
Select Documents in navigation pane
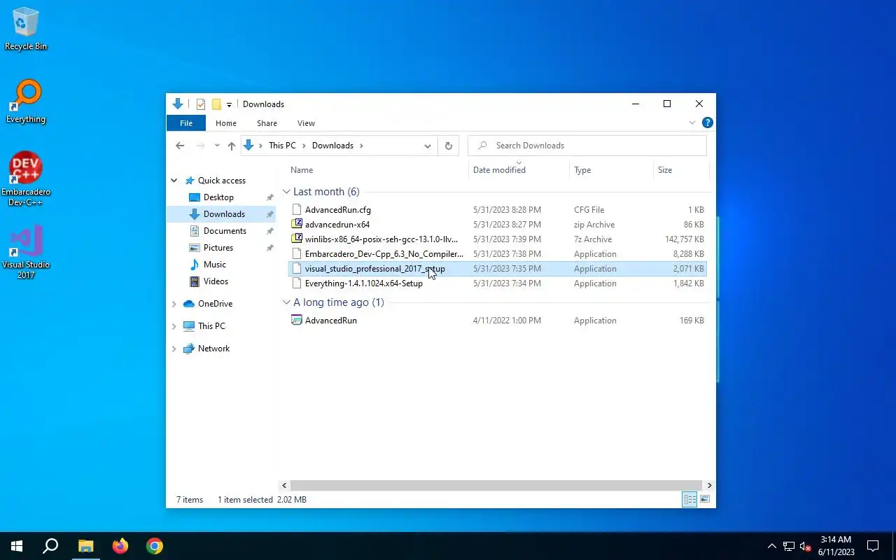225,231
